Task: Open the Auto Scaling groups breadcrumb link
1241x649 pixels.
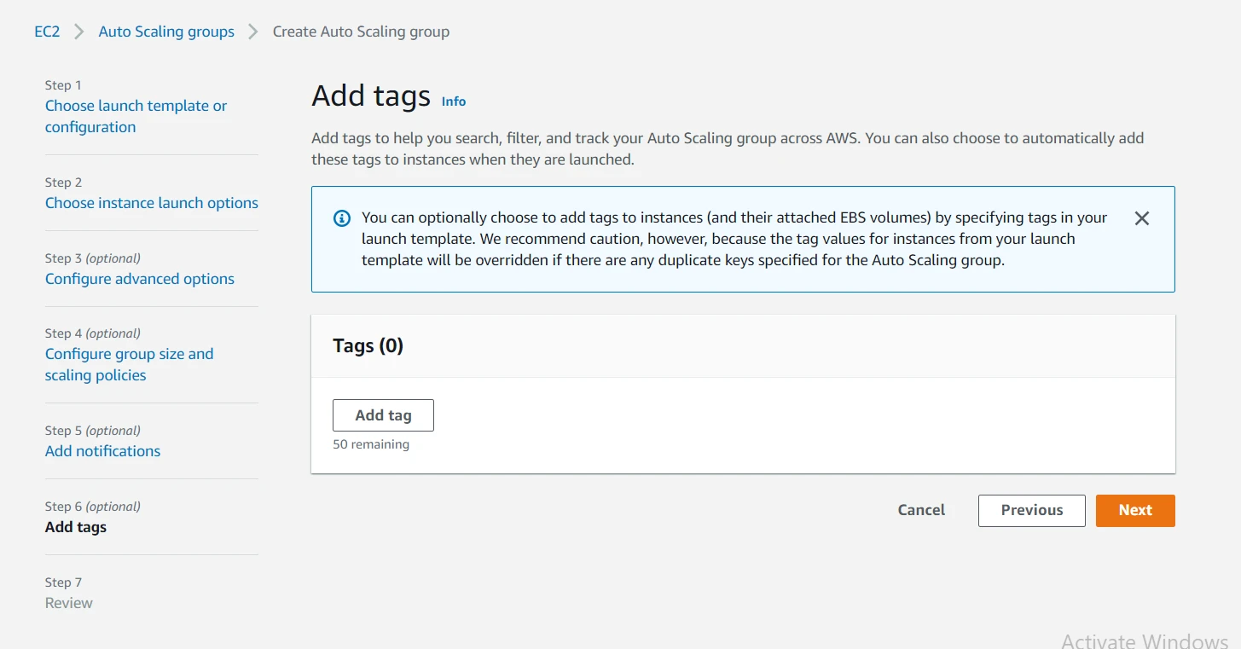Action: [165, 32]
